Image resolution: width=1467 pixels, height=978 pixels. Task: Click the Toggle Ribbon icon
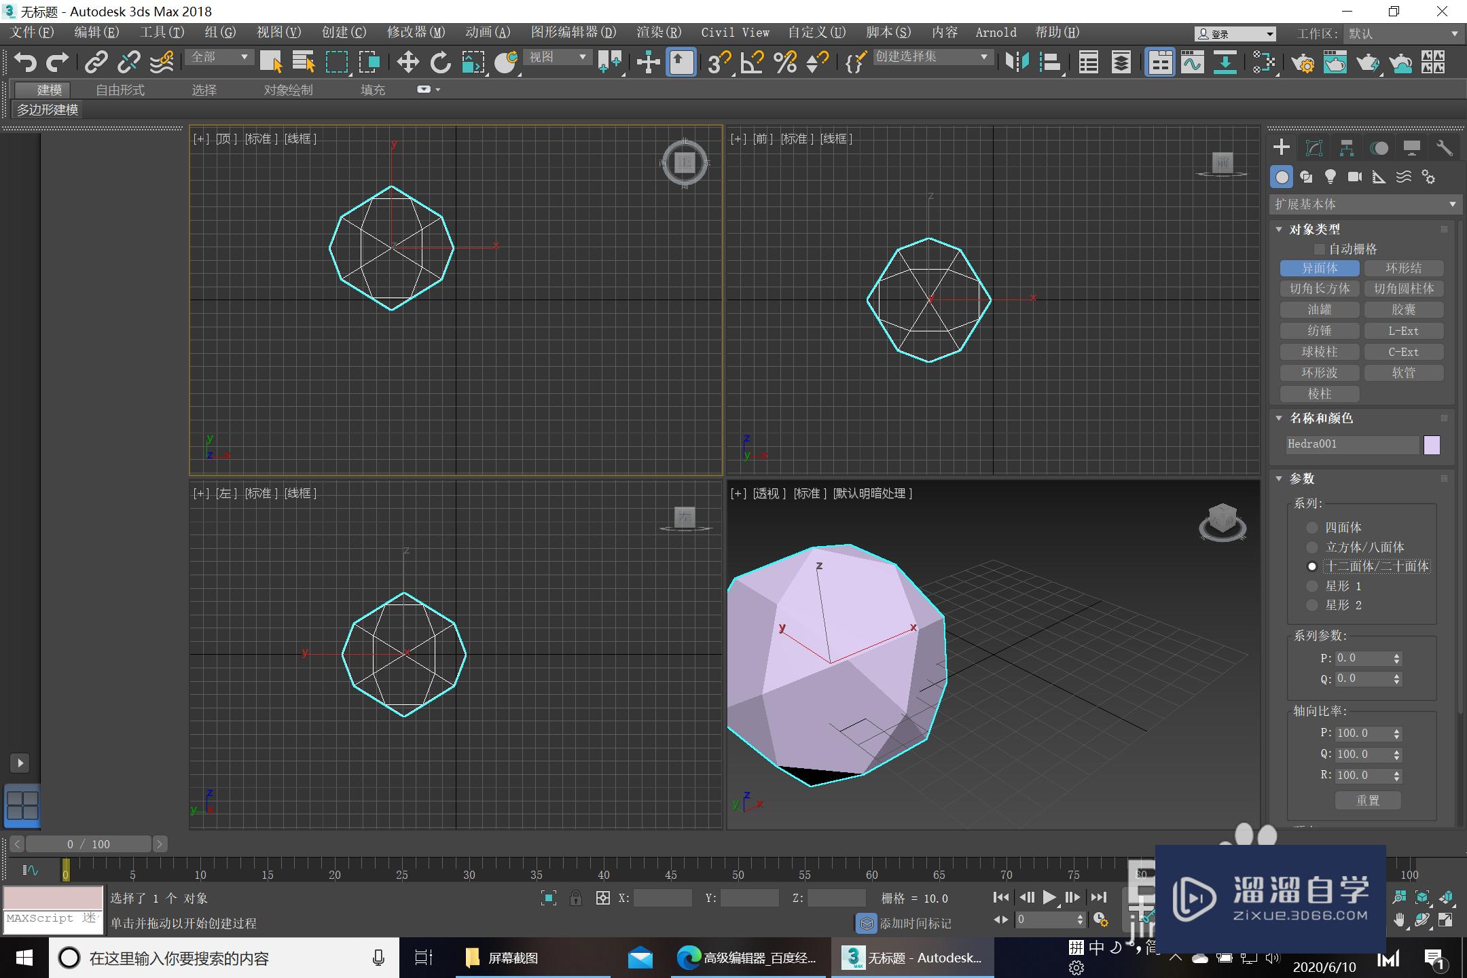click(x=1160, y=62)
